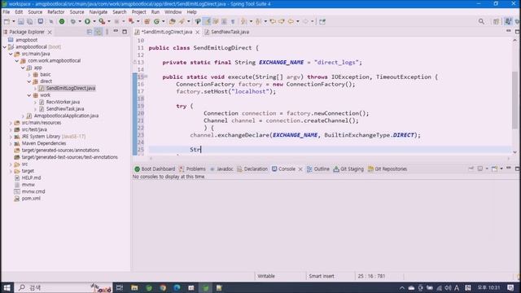521x293 pixels.
Task: Click the Save icon in the toolbar
Action: point(21,22)
